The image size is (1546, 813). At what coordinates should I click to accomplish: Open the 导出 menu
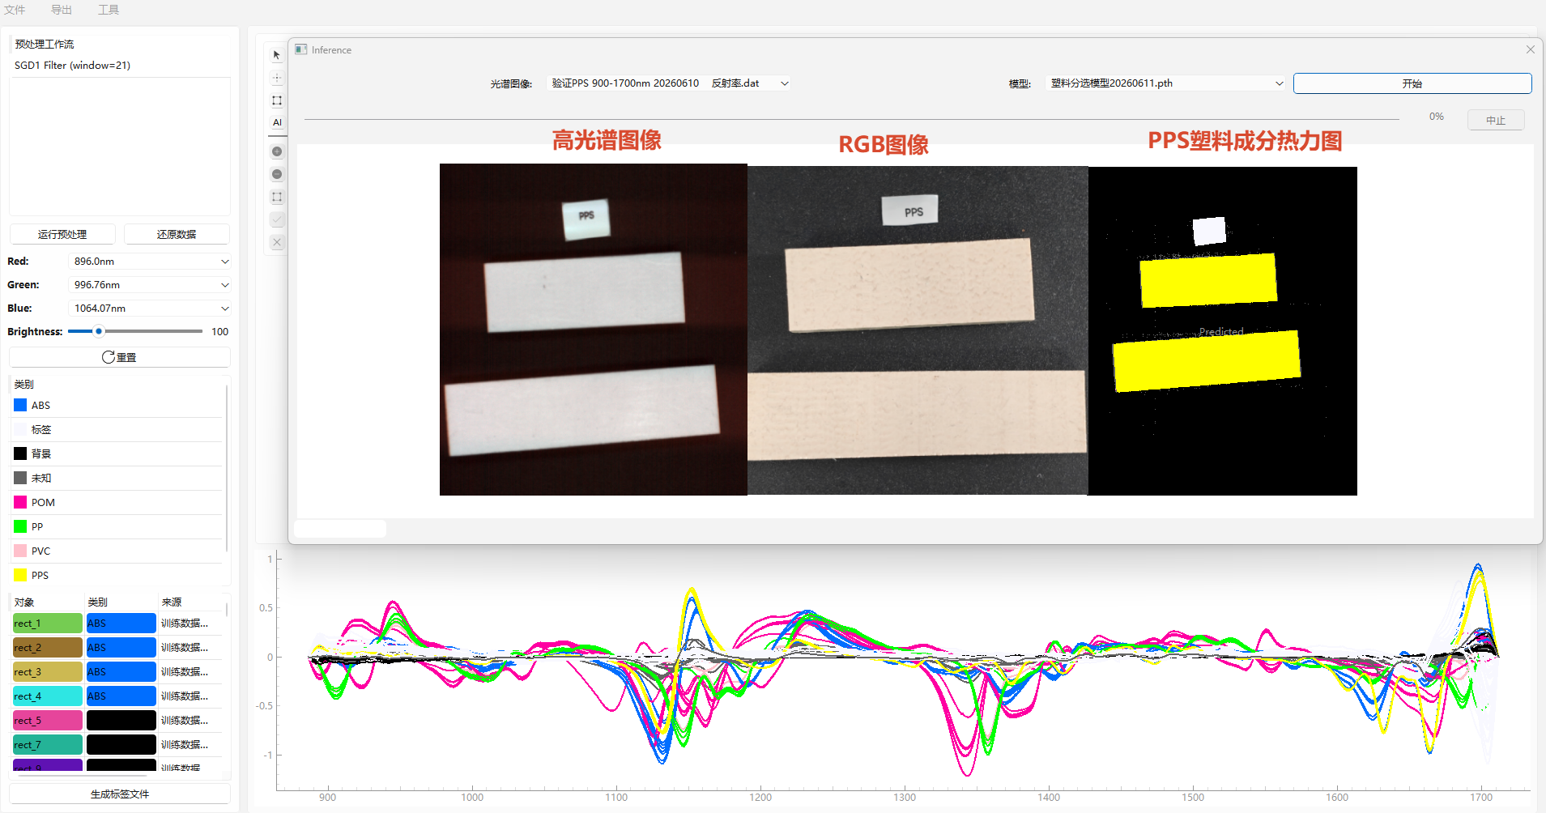(x=62, y=10)
